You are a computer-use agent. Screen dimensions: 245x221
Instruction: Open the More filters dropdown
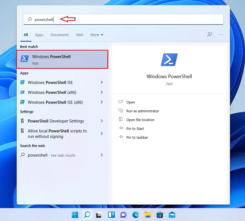97,35
